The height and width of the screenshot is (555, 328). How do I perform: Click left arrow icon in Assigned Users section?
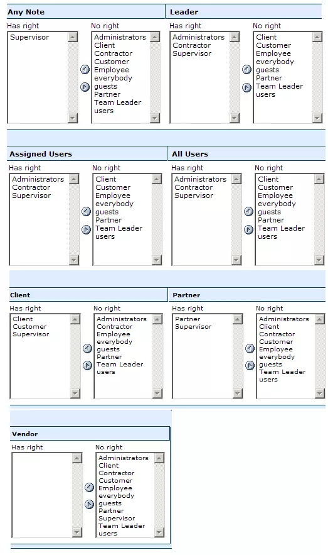pyautogui.click(x=86, y=211)
